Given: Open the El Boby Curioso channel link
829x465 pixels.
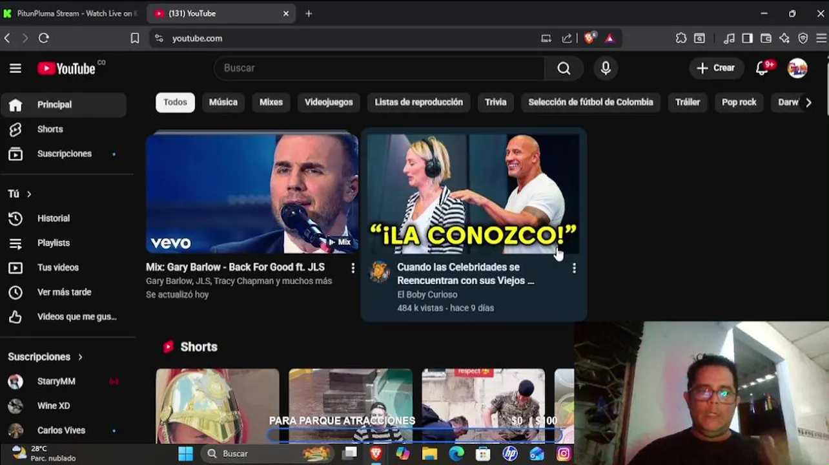Looking at the screenshot, I should click(427, 294).
